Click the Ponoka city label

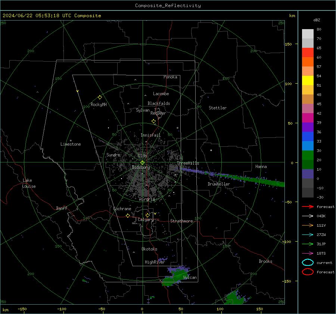(x=170, y=77)
